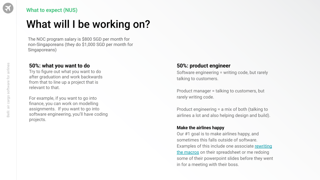This screenshot has height=180, width=320.
Task: Click the 'in for a meeting with their boss' line
Action: pos(208,164)
